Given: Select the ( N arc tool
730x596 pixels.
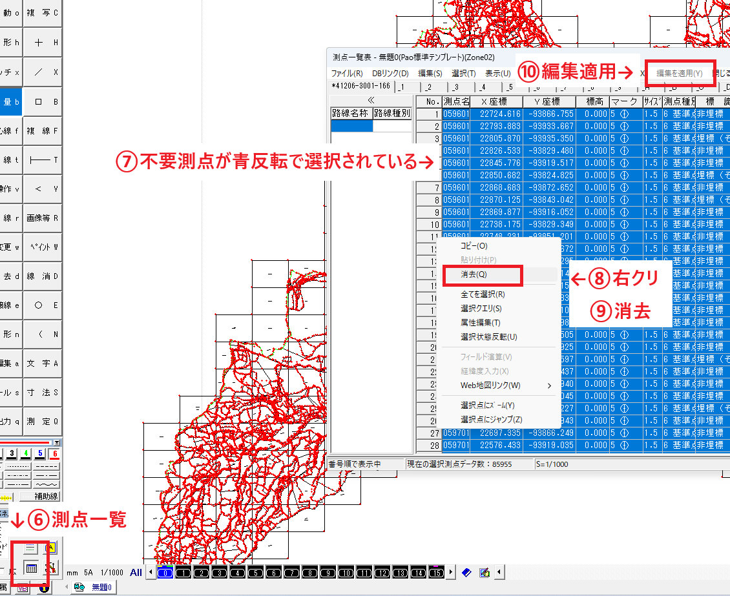Looking at the screenshot, I should coord(43,334).
